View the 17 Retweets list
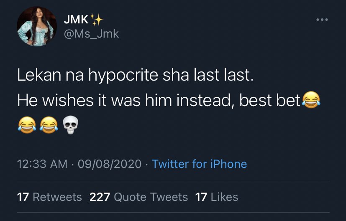Screen dimensions: 346x221 click(49, 197)
